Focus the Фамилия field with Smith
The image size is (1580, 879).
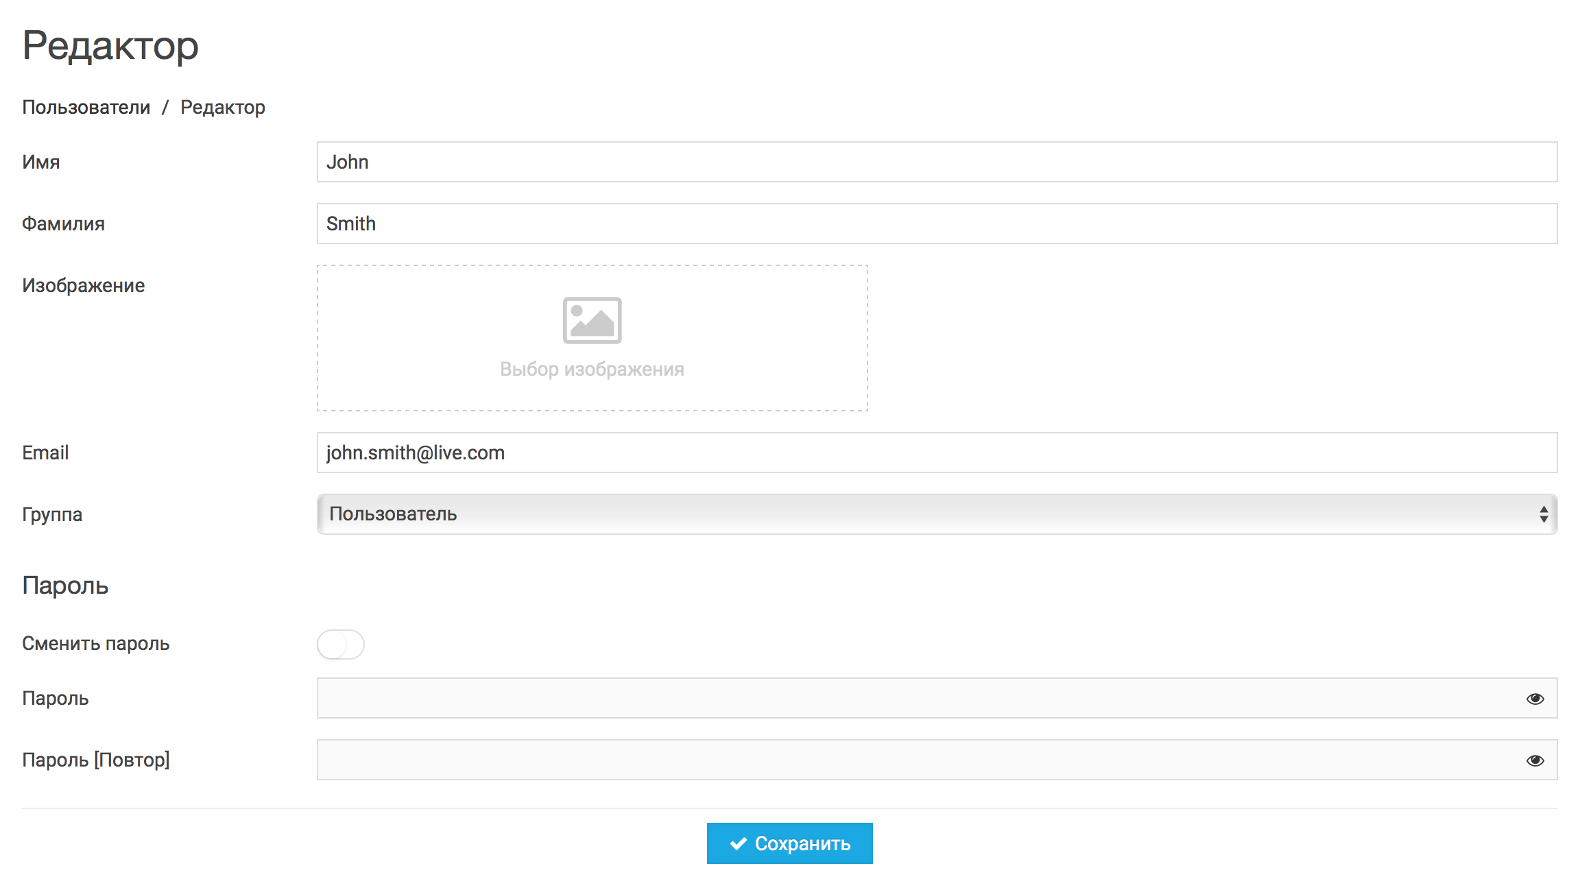[937, 224]
